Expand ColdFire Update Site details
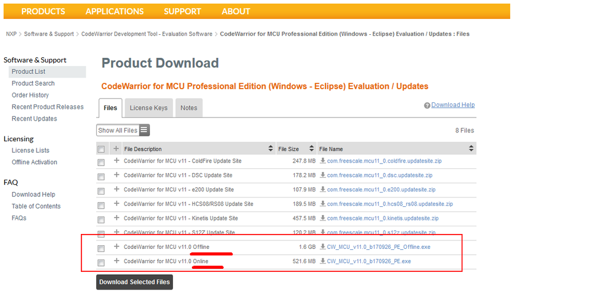Screen dimensions: 590x299 tap(116, 160)
